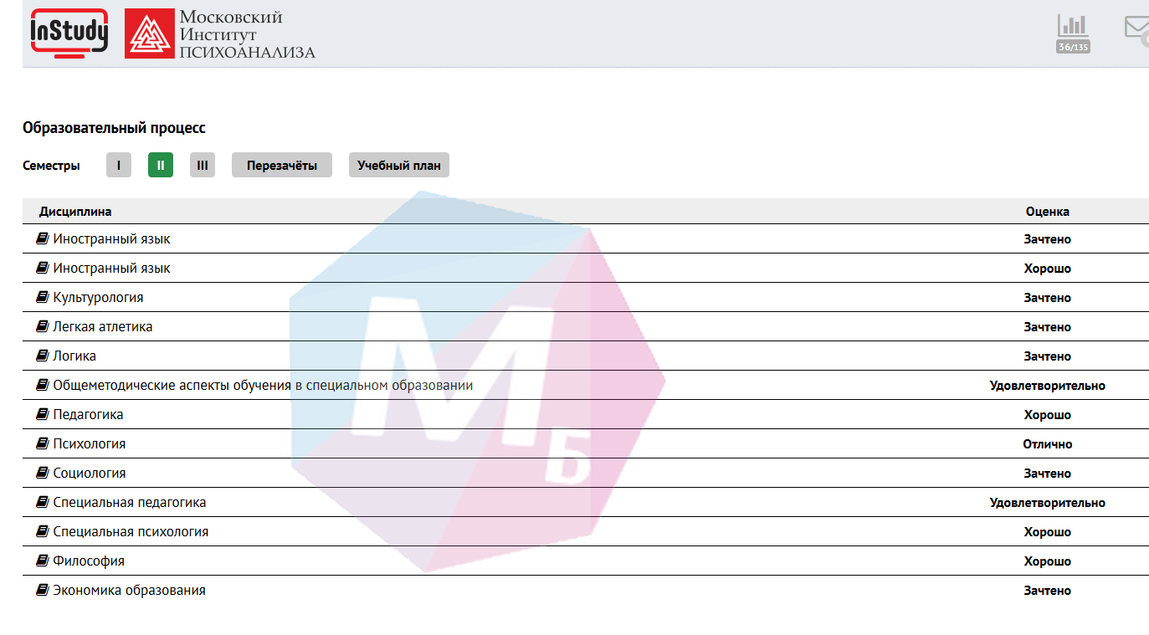The image size is (1149, 635).
Task: Open Общеметодические аспекты обучения discipline
Action: click(263, 386)
